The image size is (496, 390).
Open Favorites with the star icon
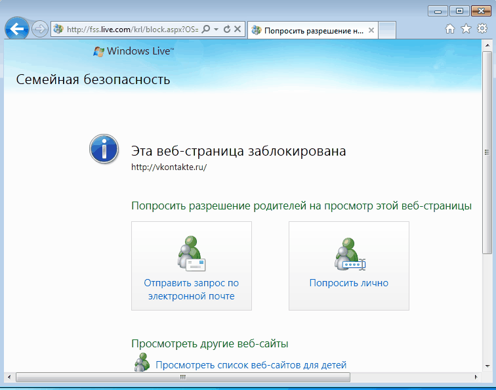[x=466, y=29]
